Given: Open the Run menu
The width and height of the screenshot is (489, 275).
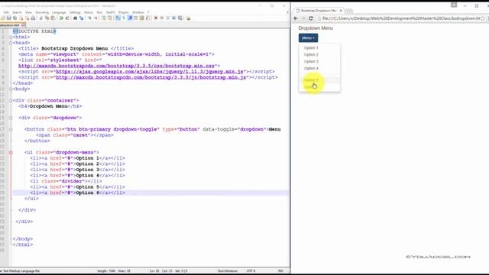Looking at the screenshot, I should point(99,12).
